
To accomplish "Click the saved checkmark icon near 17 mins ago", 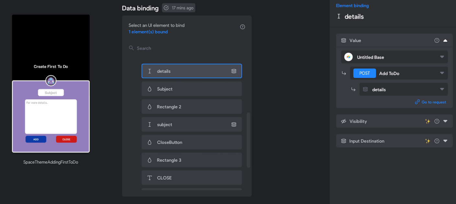I will [166, 8].
